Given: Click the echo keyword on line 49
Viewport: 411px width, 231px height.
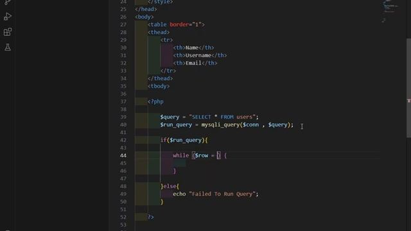Looking at the screenshot, I should coord(179,194).
